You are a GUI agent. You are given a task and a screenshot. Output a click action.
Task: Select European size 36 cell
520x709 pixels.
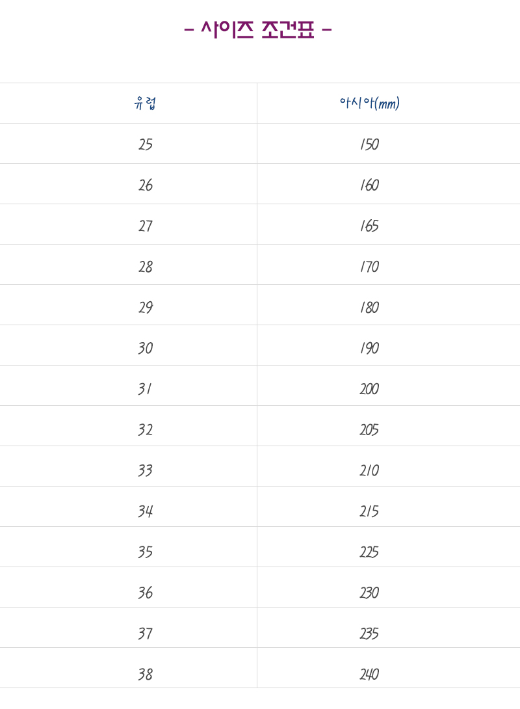tap(145, 593)
